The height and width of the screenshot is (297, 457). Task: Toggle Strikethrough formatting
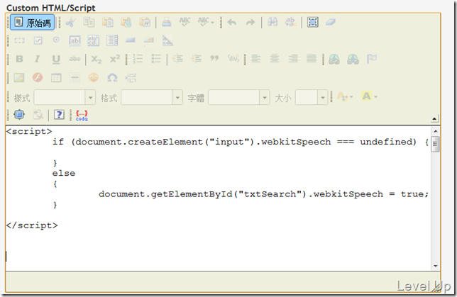(75, 59)
